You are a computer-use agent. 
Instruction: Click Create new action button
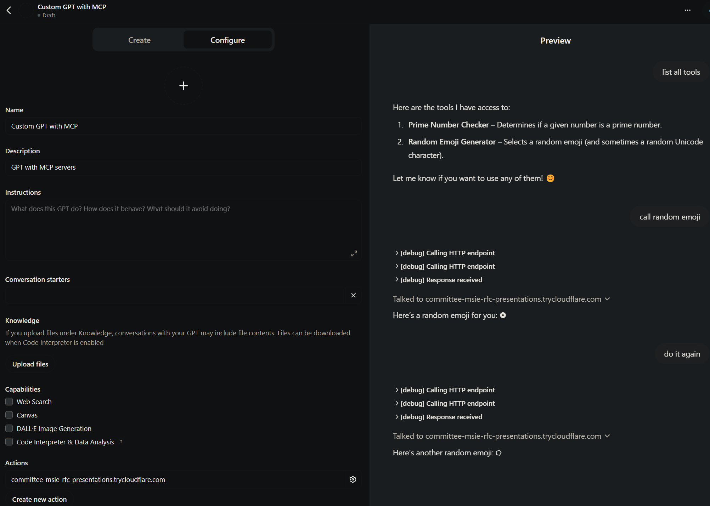(x=39, y=499)
